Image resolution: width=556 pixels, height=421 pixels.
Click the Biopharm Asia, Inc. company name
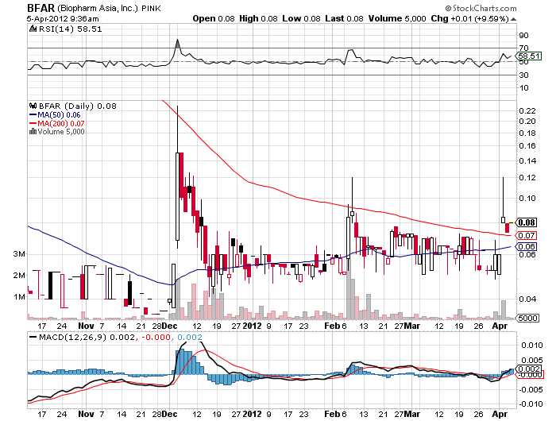[x=97, y=8]
